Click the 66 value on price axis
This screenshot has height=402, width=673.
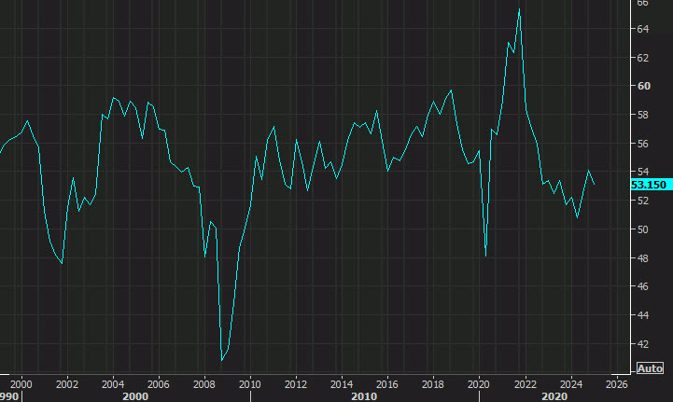(643, 3)
